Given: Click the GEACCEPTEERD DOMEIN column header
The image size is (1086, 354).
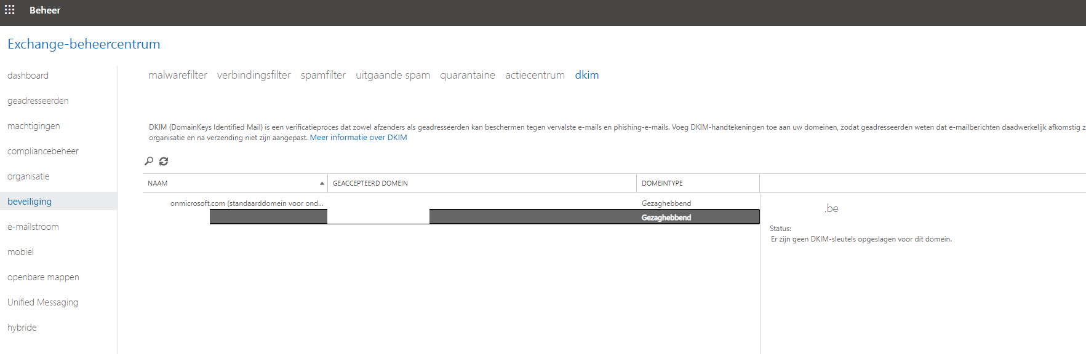Looking at the screenshot, I should click(x=370, y=183).
